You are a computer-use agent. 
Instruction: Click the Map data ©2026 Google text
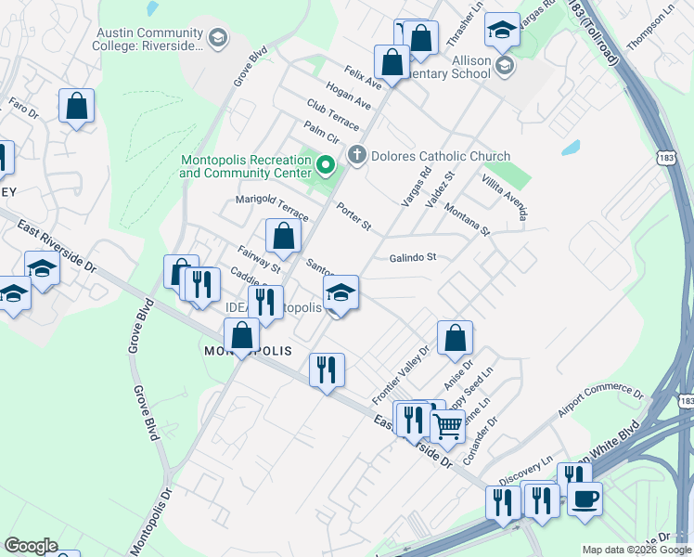637,550
